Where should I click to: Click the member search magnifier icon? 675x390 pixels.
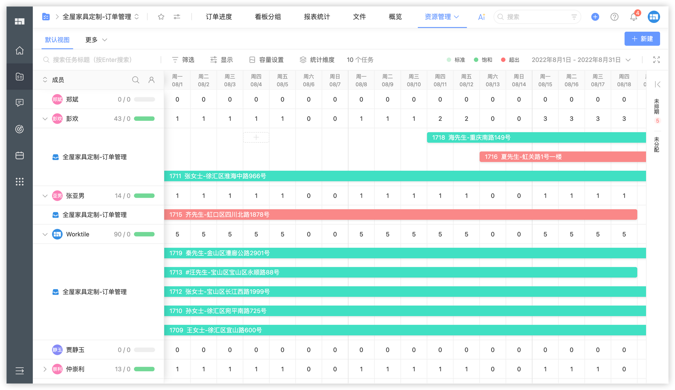click(x=135, y=80)
